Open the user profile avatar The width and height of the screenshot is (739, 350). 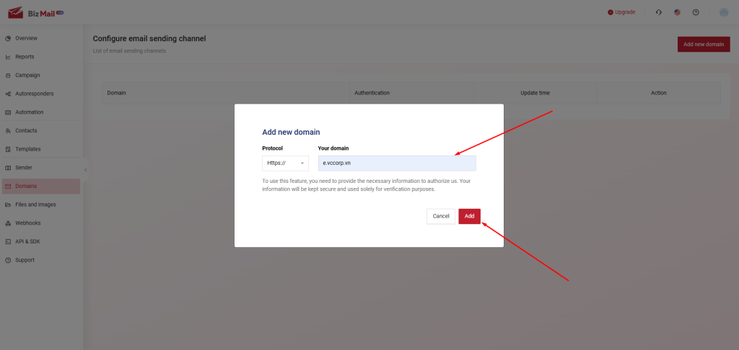pyautogui.click(x=724, y=12)
